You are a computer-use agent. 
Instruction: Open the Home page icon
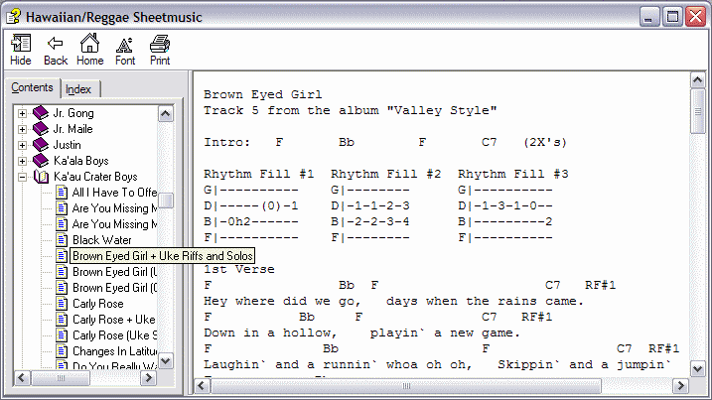click(x=90, y=50)
